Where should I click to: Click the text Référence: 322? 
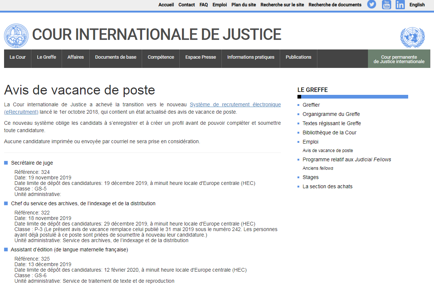point(32,213)
